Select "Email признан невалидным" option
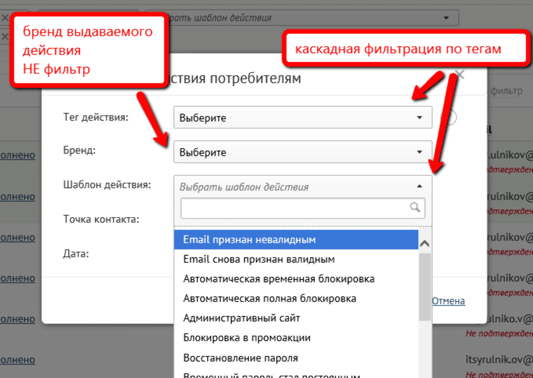 (249, 240)
